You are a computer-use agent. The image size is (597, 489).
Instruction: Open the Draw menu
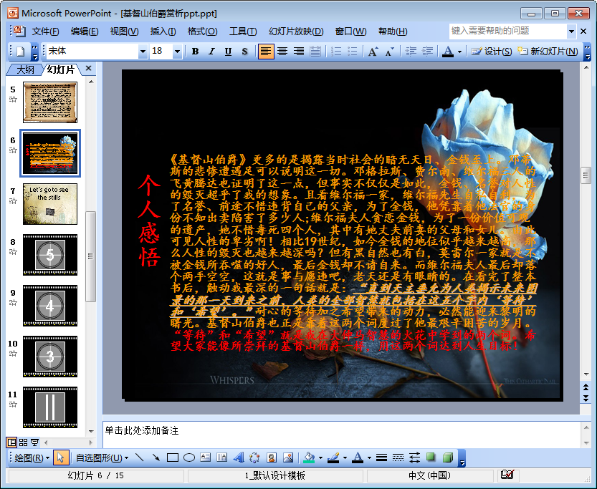coord(32,457)
